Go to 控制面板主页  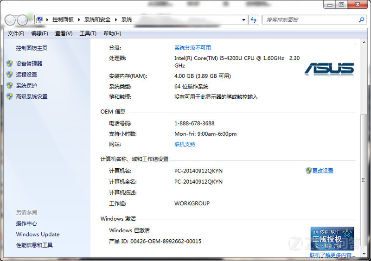point(32,48)
